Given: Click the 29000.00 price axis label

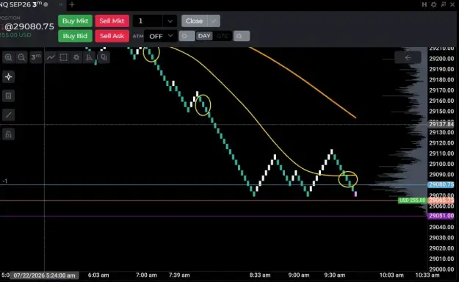Looking at the screenshot, I should 441,269.
